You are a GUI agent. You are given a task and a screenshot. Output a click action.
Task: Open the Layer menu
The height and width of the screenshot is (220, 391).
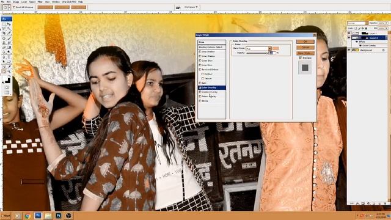[x=24, y=1]
